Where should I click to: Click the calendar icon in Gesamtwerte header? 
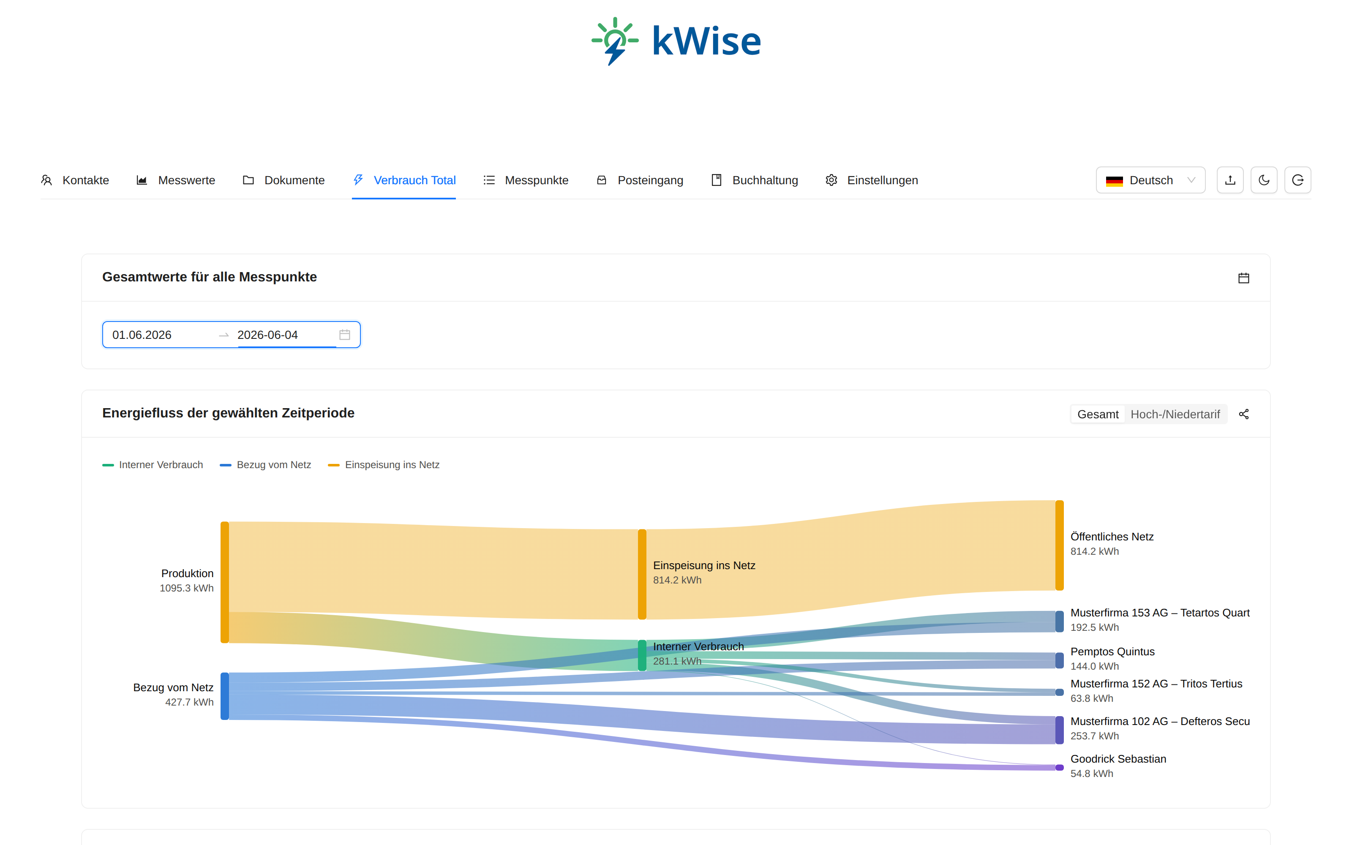point(1243,278)
